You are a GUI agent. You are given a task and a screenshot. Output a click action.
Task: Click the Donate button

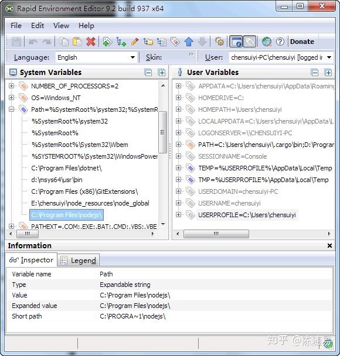[x=302, y=42]
